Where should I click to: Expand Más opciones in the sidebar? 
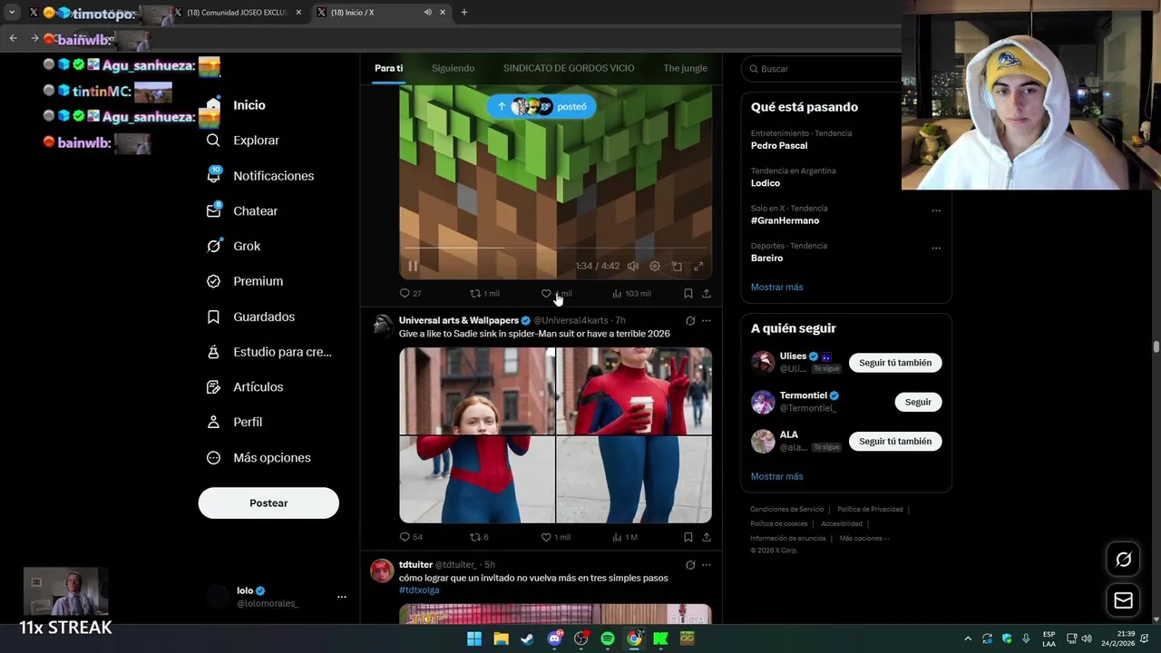pos(259,457)
